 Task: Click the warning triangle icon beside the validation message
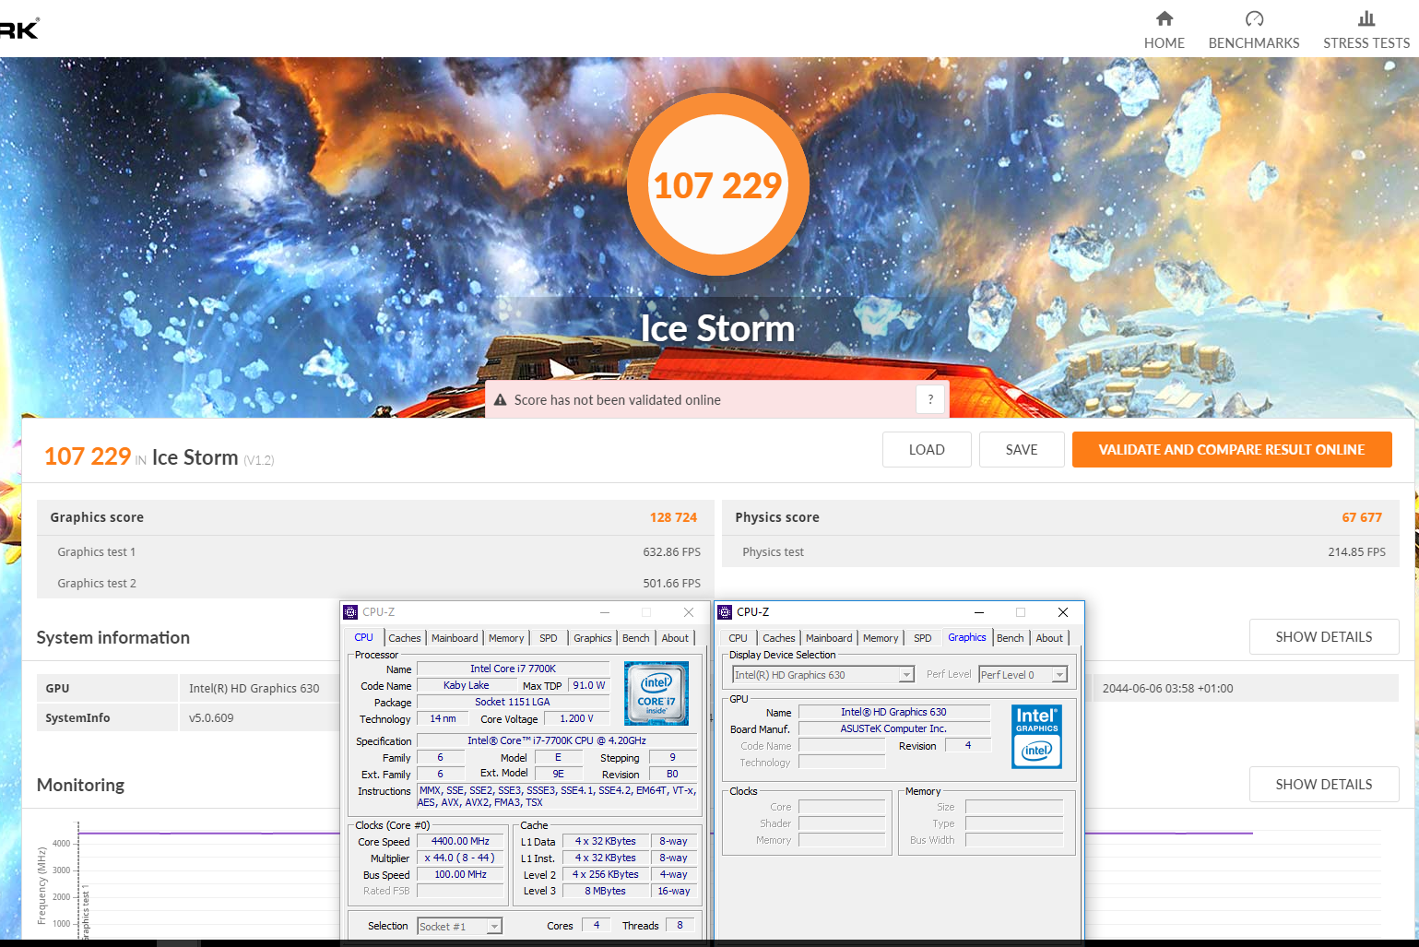click(501, 400)
